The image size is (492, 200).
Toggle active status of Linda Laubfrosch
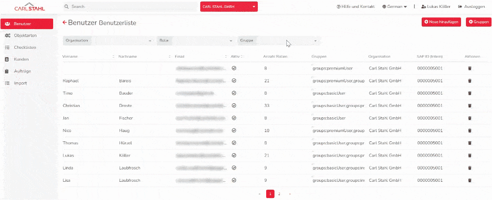point(234,168)
